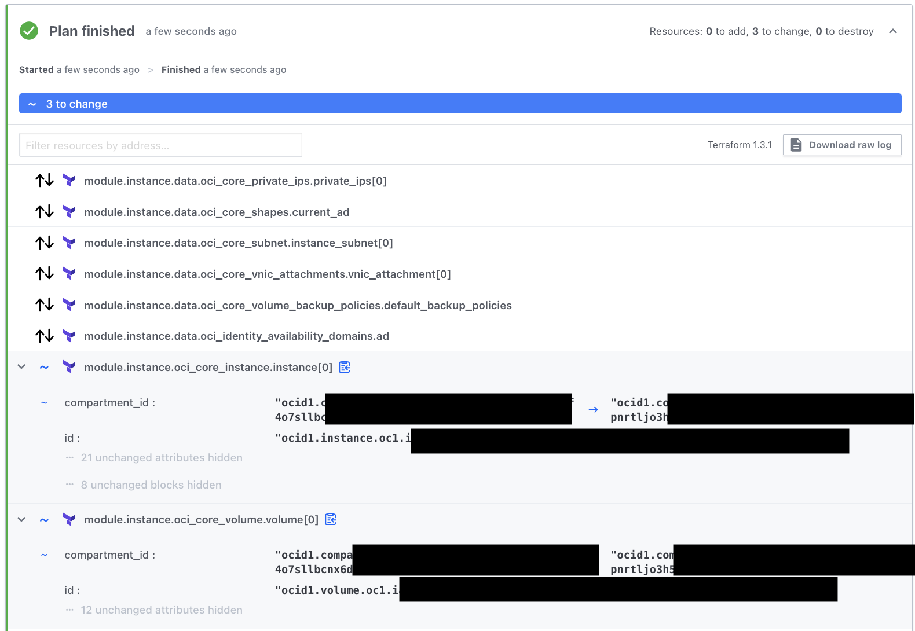Focus the Filter resources by address field
The height and width of the screenshot is (631, 915).
[x=160, y=145]
